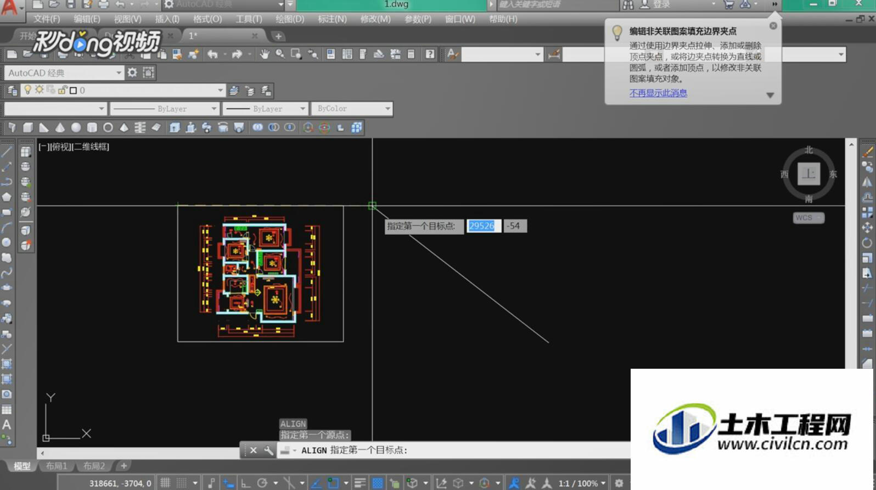Toggle layer 0 lock icon
This screenshot has height=490, width=876.
point(62,90)
